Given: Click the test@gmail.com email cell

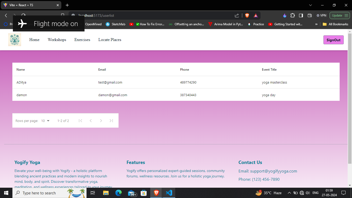Looking at the screenshot, I should pyautogui.click(x=110, y=82).
